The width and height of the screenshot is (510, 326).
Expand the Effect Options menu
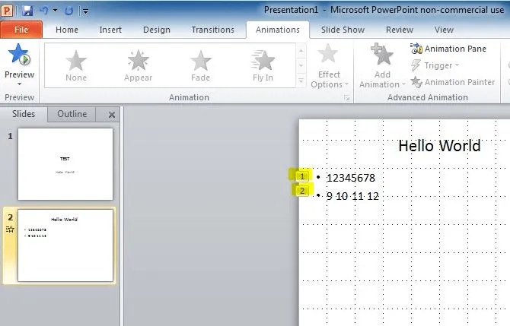coord(329,67)
